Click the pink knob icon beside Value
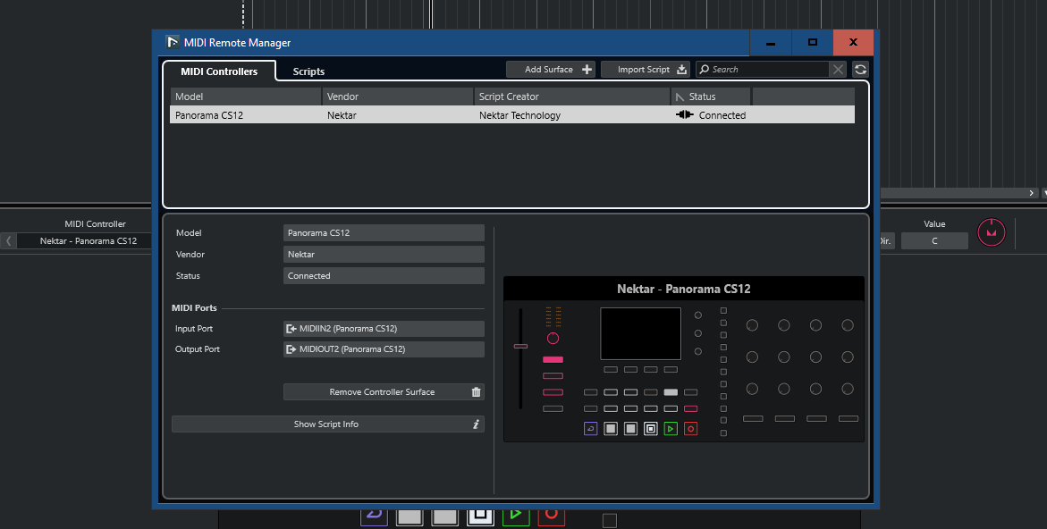Screen dimensions: 1047x529 point(992,232)
